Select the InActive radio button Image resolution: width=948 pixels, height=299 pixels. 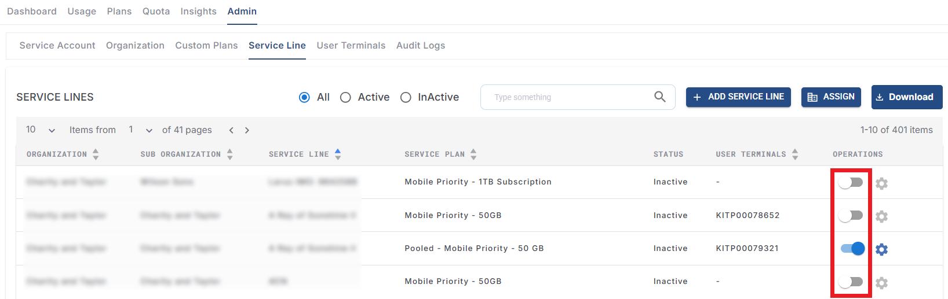(406, 97)
